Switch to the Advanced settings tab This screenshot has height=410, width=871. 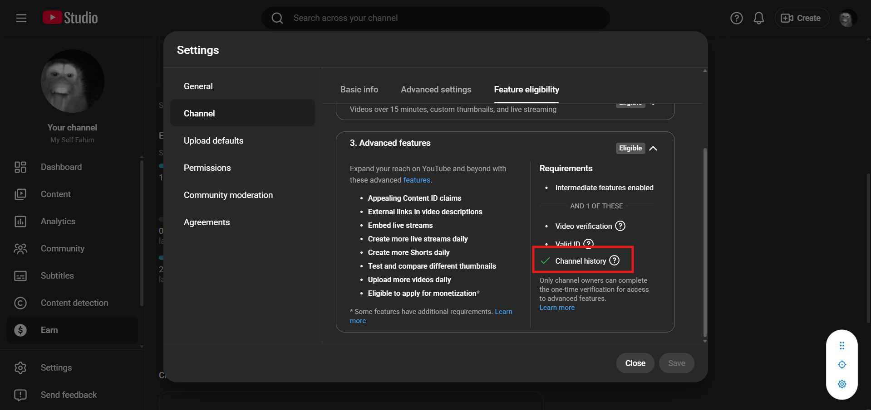click(436, 90)
